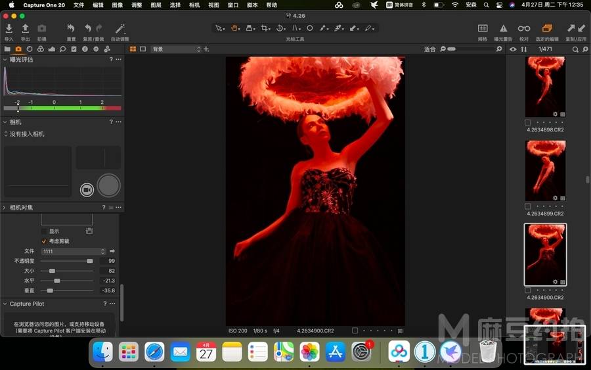This screenshot has width=591, height=370.
Task: Open the 调整 menu
Action: click(x=137, y=5)
